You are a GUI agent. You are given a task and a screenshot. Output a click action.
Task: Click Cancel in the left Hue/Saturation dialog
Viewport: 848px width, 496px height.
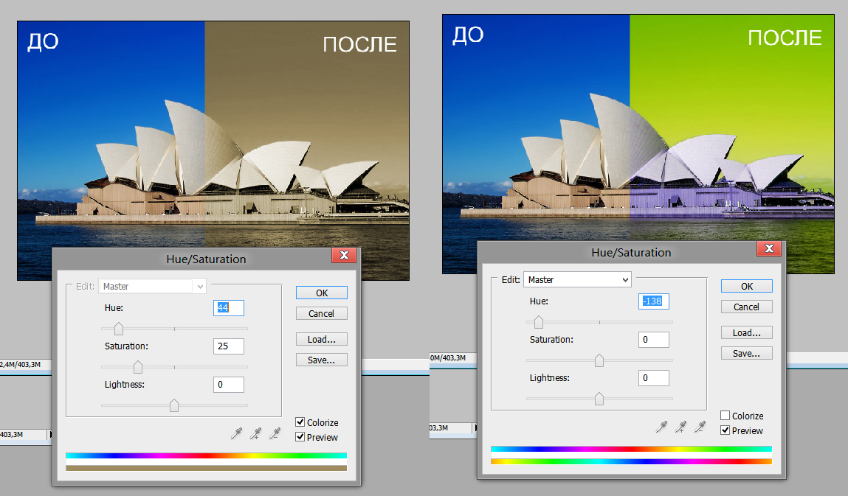click(322, 313)
